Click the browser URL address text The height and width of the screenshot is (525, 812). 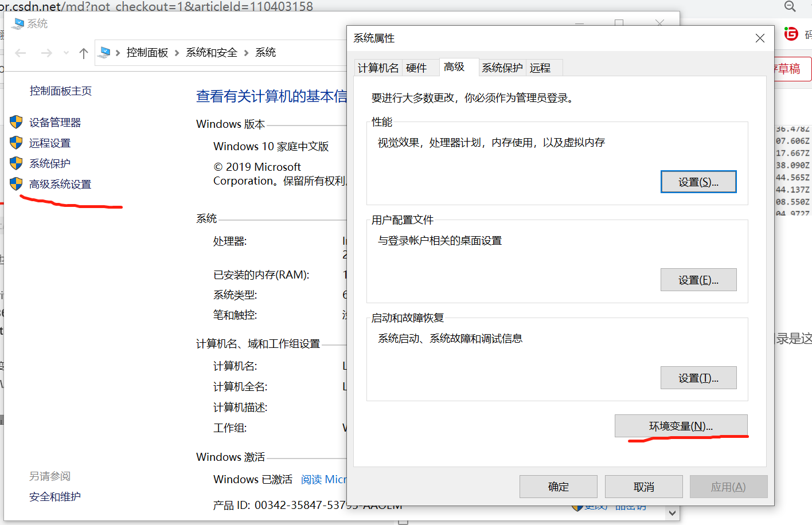click(x=157, y=6)
